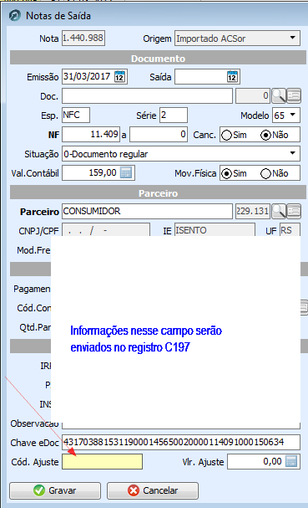Click magnifier search icon beside Doc. field
The width and height of the screenshot is (308, 508).
tap(279, 96)
